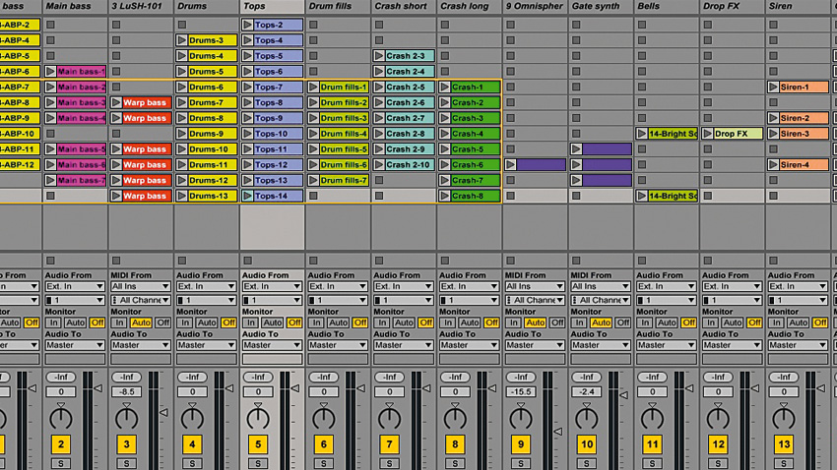Launch the Crash-8 clip play button
The height and width of the screenshot is (470, 837).
445,196
